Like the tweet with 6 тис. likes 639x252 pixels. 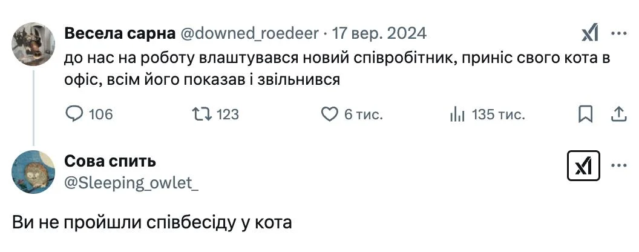pyautogui.click(x=329, y=114)
